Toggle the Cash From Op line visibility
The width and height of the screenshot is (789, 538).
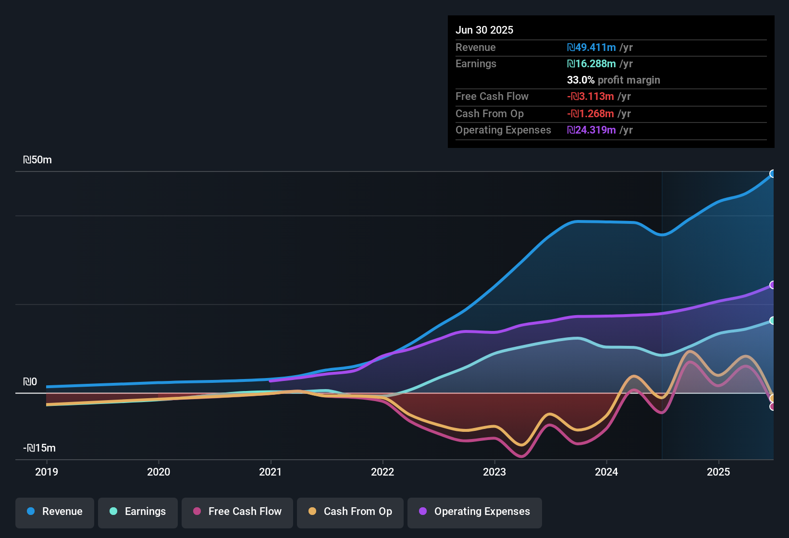pyautogui.click(x=350, y=512)
